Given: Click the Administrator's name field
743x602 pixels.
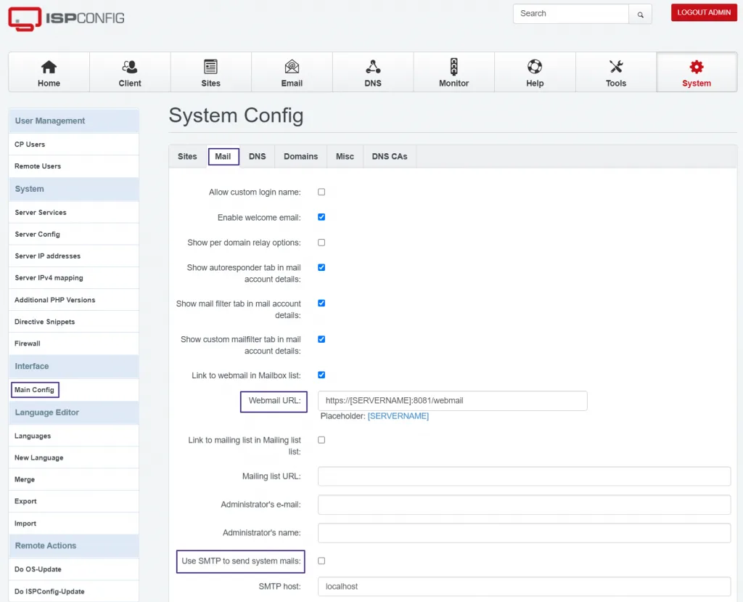Looking at the screenshot, I should click(524, 533).
